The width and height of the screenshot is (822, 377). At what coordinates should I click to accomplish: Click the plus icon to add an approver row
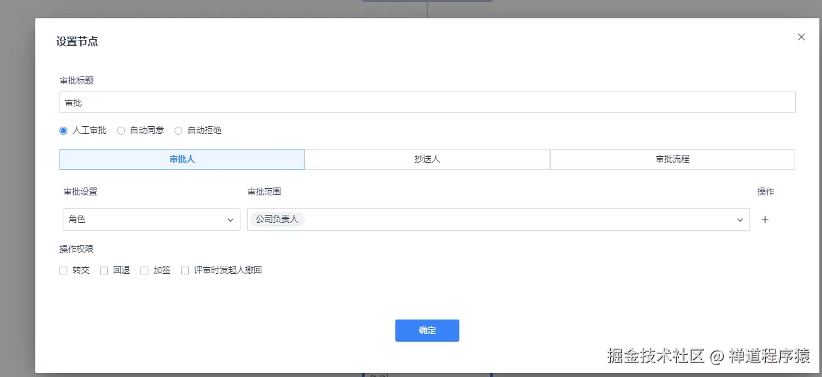coord(764,220)
